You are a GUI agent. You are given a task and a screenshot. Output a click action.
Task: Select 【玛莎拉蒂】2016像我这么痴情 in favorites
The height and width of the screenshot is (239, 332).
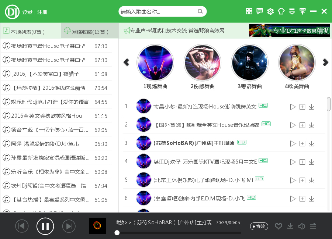coord(56,88)
